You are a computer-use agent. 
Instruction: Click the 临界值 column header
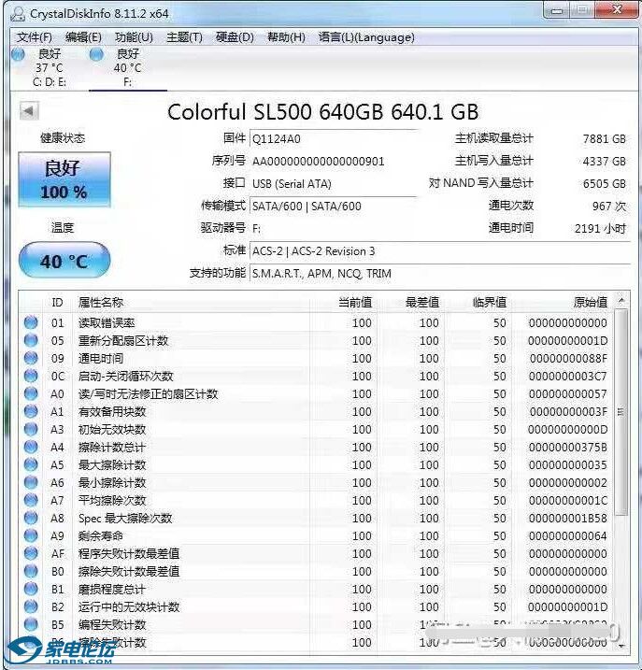coord(478,303)
